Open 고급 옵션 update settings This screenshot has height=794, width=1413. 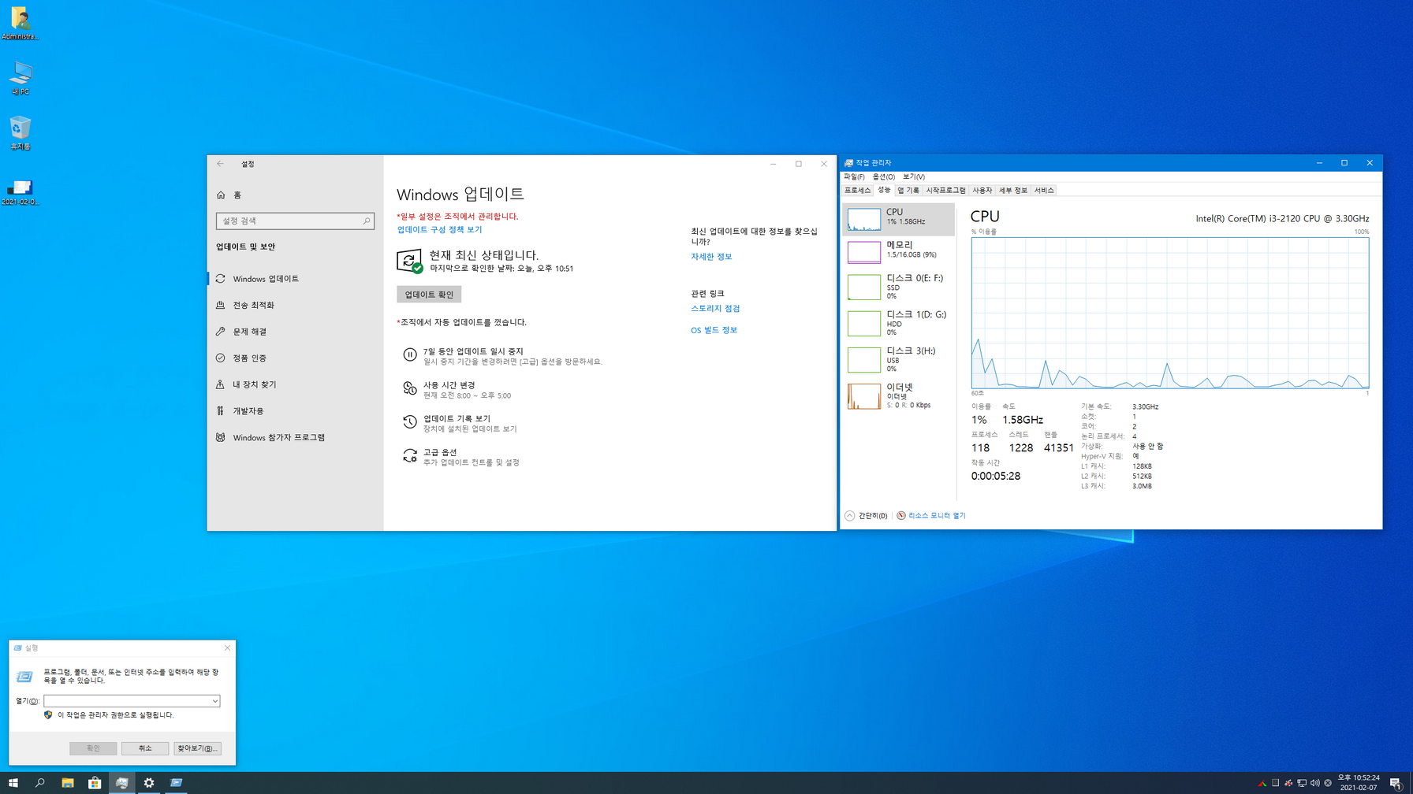click(x=461, y=457)
